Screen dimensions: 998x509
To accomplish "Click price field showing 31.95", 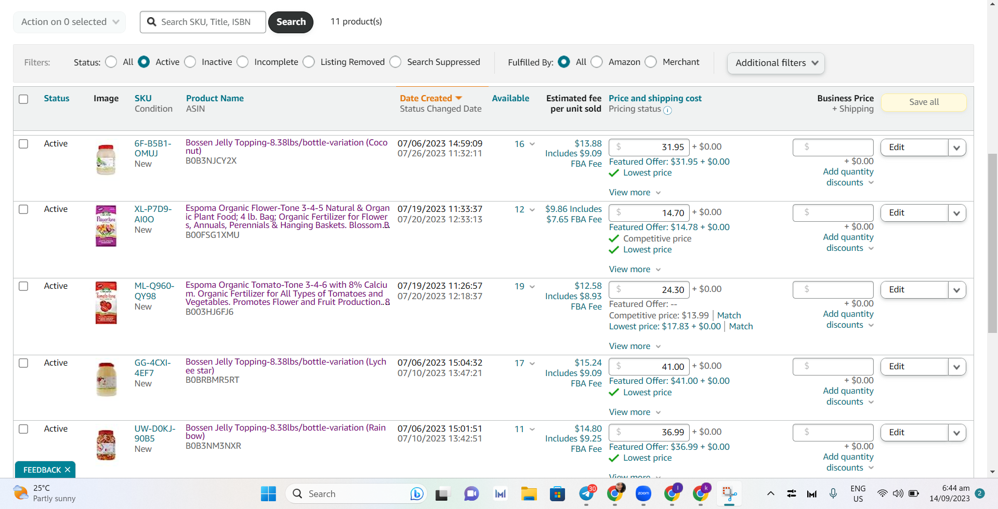I will pyautogui.click(x=649, y=147).
